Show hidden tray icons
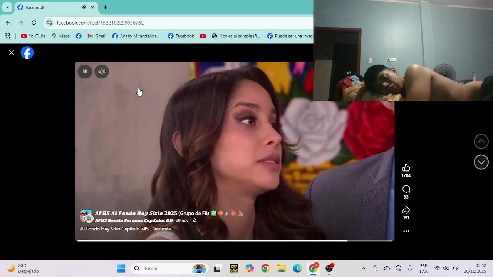Viewport: 493px width, 277px height. [x=364, y=269]
